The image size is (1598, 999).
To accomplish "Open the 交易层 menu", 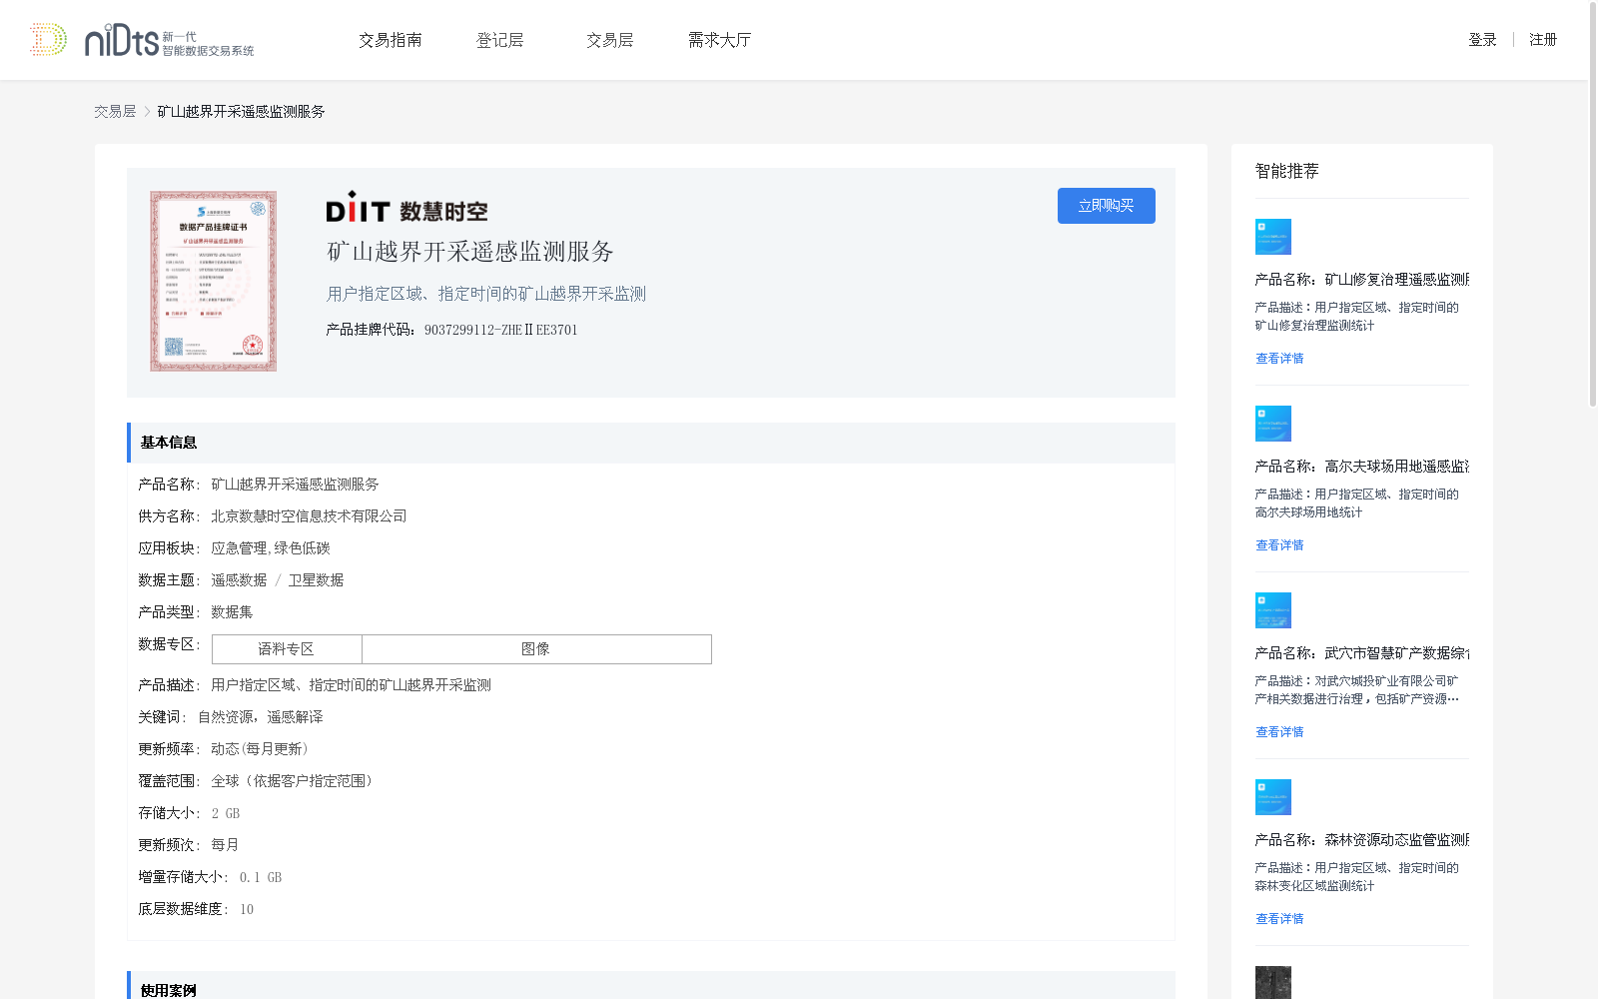I will (x=610, y=40).
